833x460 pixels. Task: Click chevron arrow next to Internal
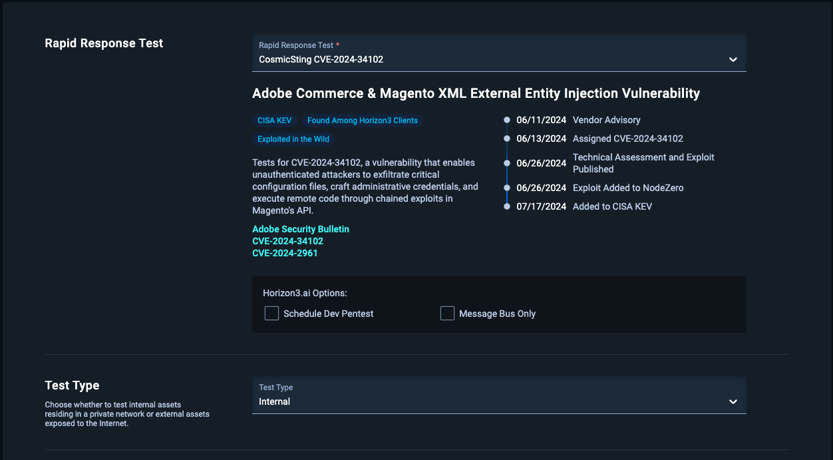(733, 401)
